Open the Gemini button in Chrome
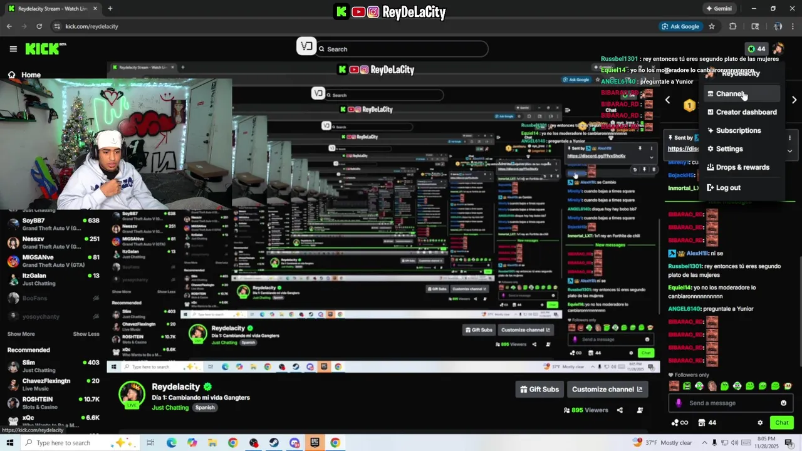This screenshot has width=802, height=451. click(x=719, y=9)
